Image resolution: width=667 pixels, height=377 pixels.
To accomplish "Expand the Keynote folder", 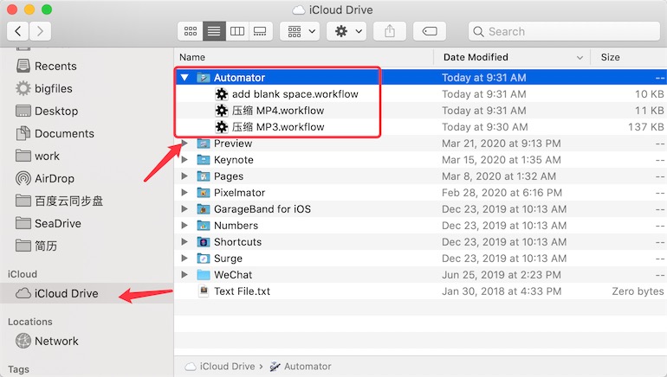I will point(185,160).
